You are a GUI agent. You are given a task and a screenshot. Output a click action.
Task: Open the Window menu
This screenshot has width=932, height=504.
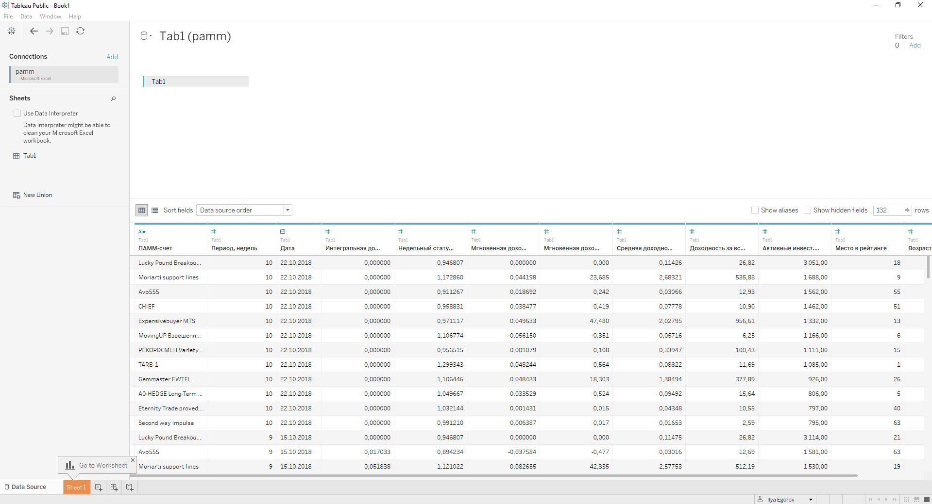pyautogui.click(x=51, y=16)
